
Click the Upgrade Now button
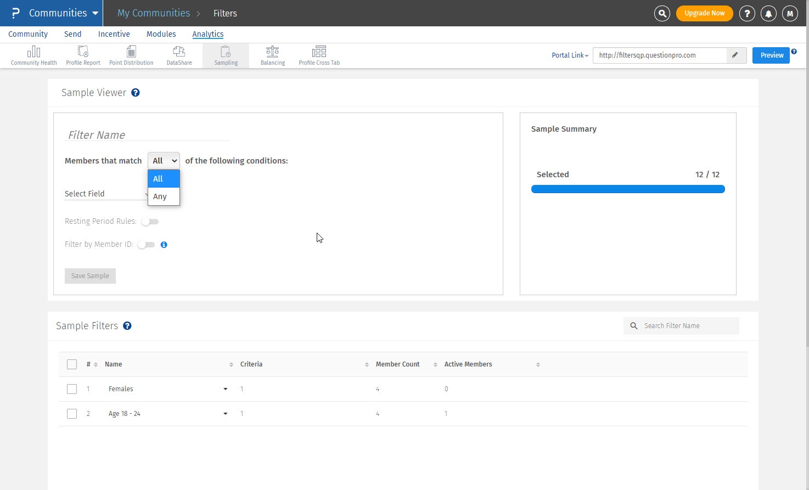[x=704, y=13]
